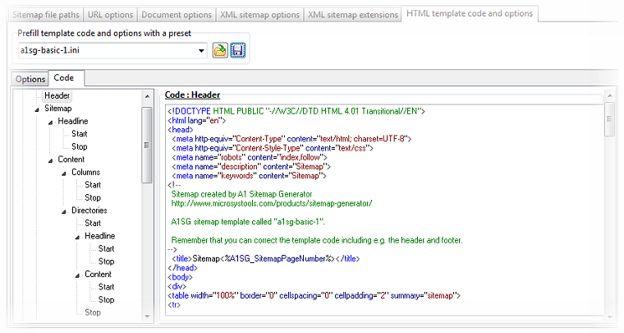Collapse the Columns tree node
The image size is (624, 333).
[x=64, y=173]
